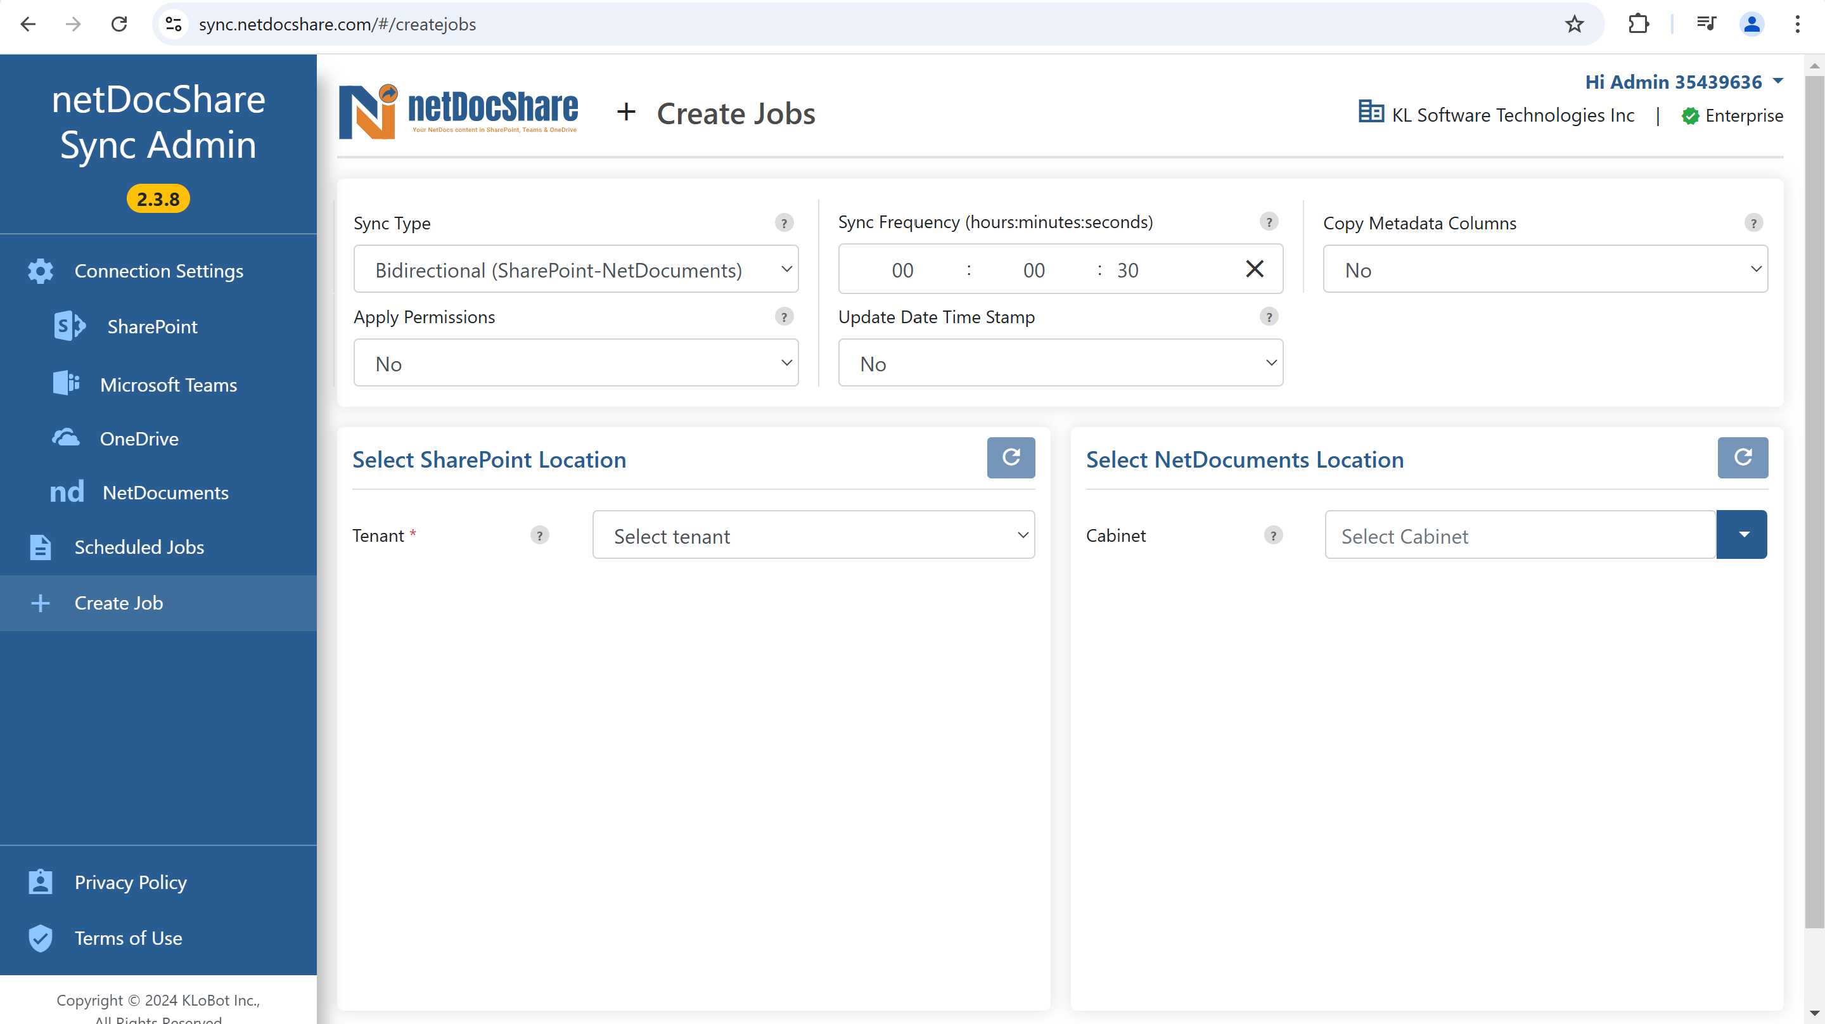Click the 2.3.8 version badge
Screen dimensions: 1825x1024
pyautogui.click(x=158, y=199)
